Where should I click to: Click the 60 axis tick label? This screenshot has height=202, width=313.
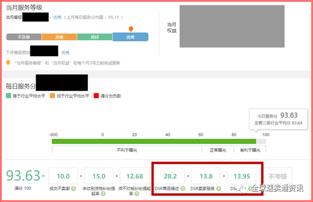(201, 135)
